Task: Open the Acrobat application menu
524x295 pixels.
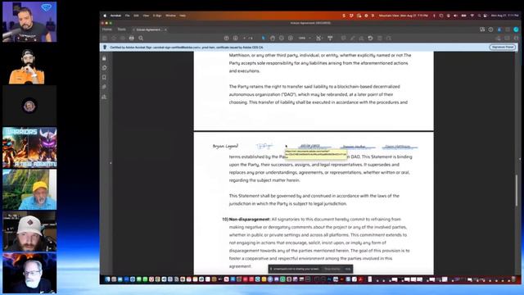Action: coord(115,16)
